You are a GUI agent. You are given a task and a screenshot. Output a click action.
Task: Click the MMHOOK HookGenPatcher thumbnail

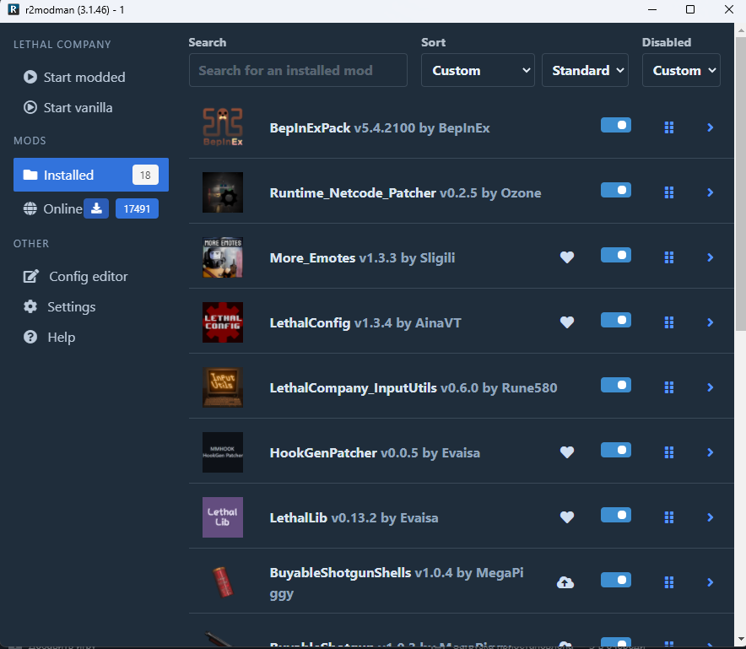point(223,452)
